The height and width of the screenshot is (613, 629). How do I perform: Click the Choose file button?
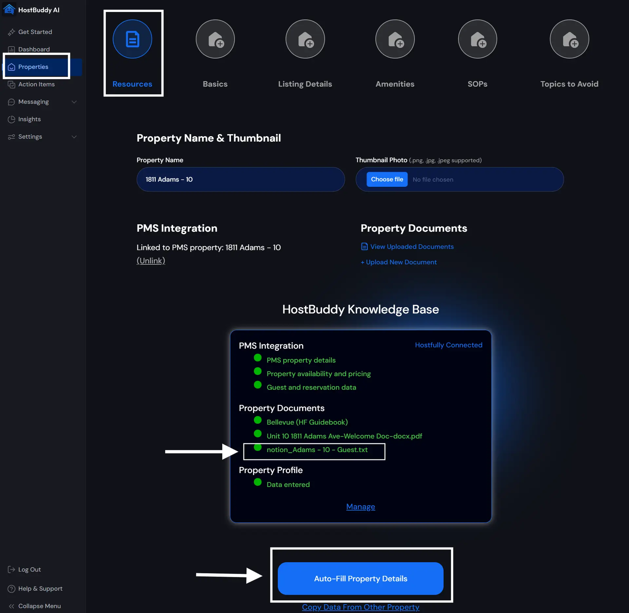[x=387, y=179]
